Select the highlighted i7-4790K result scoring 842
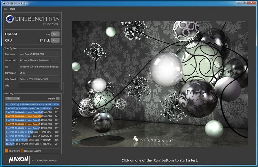 pos(32,116)
